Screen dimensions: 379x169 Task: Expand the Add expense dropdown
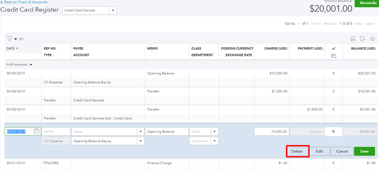tap(31, 65)
